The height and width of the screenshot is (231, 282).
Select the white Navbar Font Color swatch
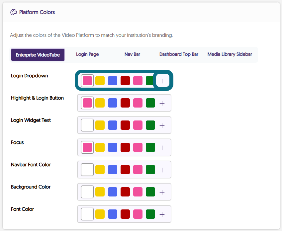[87, 170]
